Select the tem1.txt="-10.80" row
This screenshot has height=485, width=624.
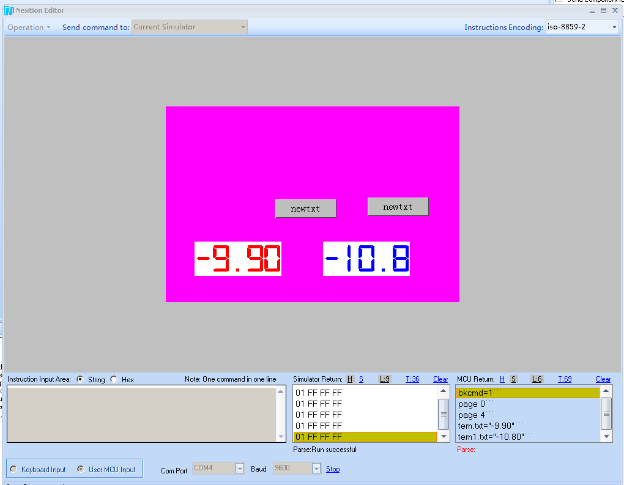[528, 437]
